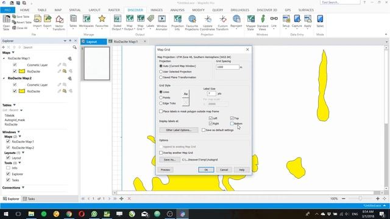Click the yellow RioDacite swatch under Map:1
The height and width of the screenshot is (219, 390).
[22, 71]
